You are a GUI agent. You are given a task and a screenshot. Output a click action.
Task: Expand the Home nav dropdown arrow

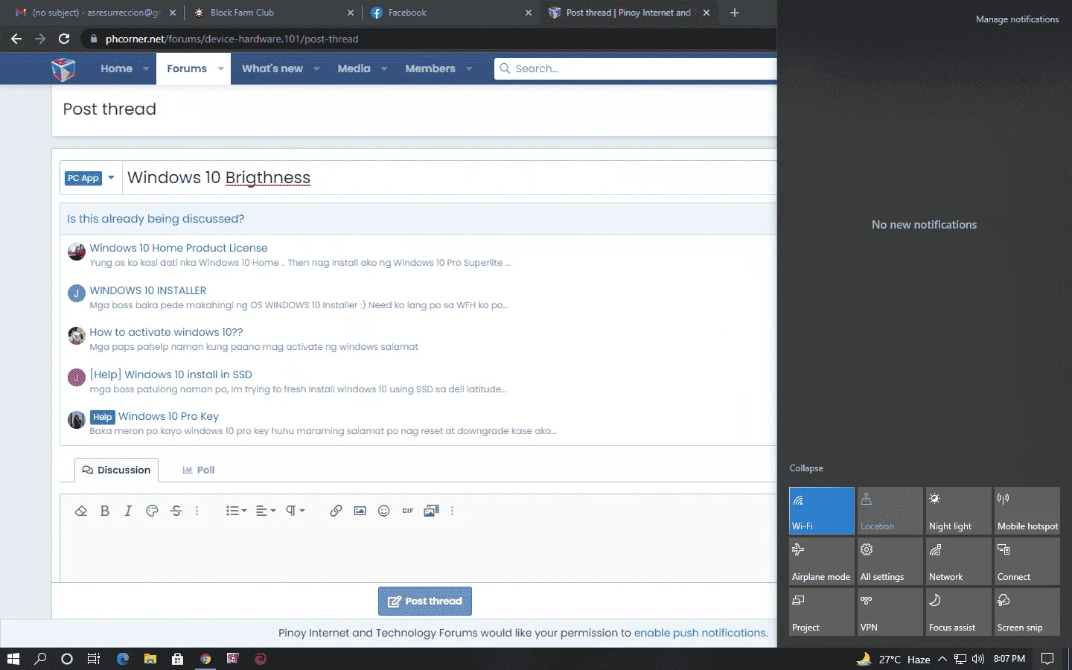pyautogui.click(x=146, y=68)
